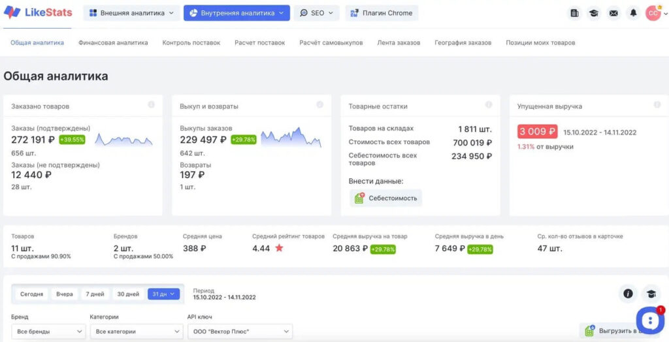Open the blue chat support widget
This screenshot has height=342, width=669.
point(649,320)
